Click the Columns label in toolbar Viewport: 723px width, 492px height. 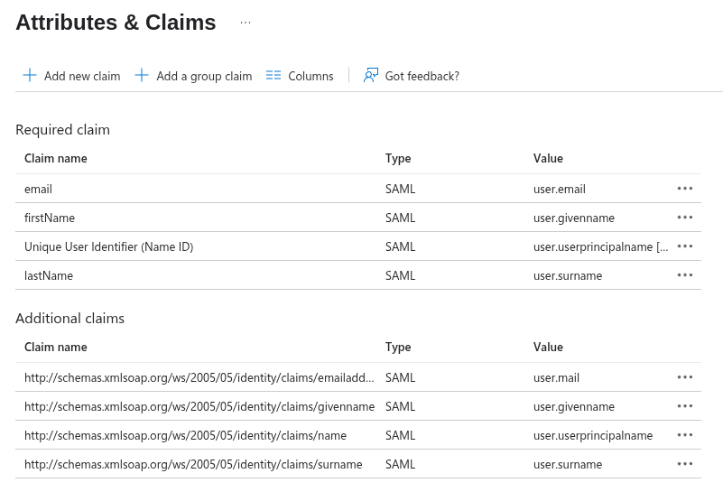[311, 77]
